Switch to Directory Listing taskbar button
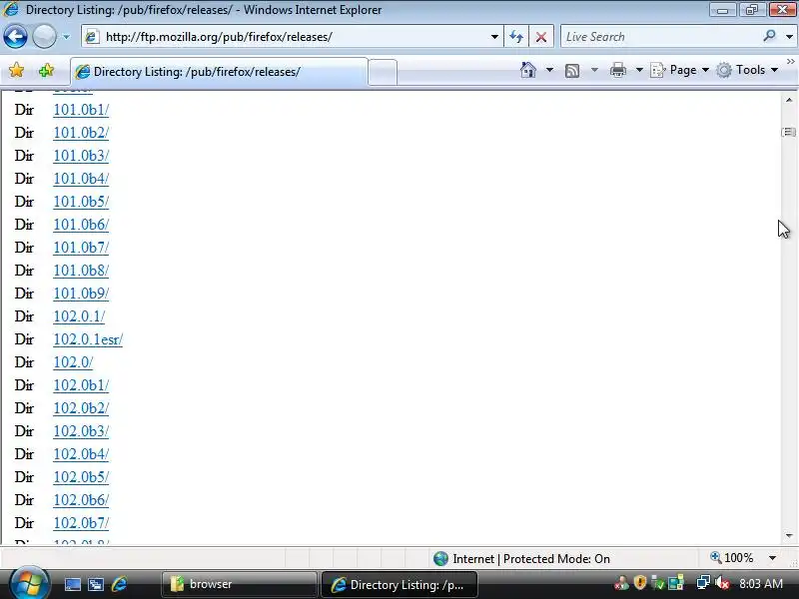799x599 pixels. [399, 584]
